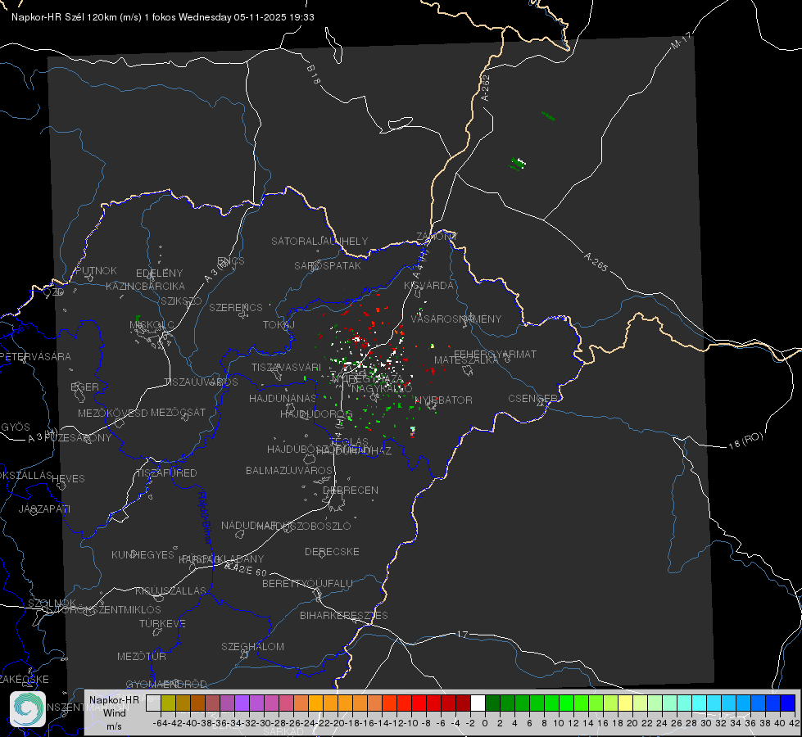Click the legend value -64
The image size is (802, 737).
[x=160, y=723]
